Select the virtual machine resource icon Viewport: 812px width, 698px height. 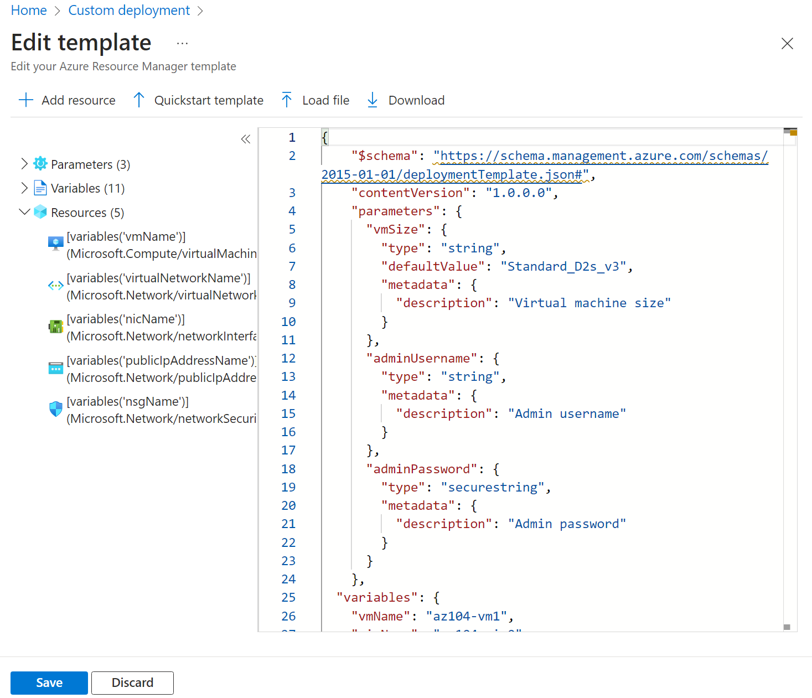coord(56,244)
